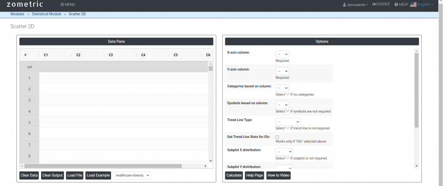Navigate to Modules breadcrumb link

[17, 14]
